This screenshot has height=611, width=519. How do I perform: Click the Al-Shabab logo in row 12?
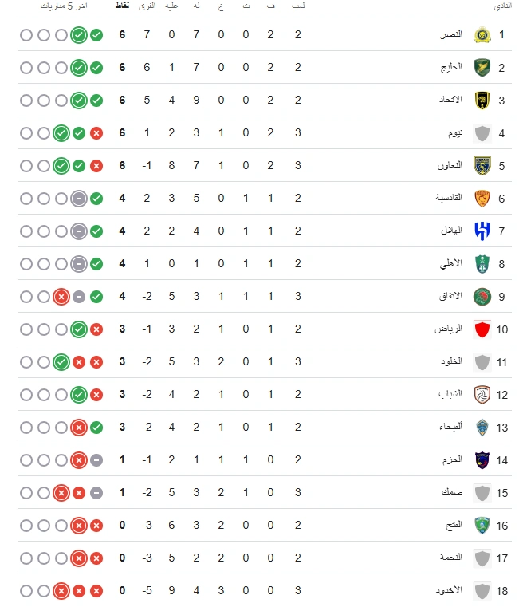(482, 395)
